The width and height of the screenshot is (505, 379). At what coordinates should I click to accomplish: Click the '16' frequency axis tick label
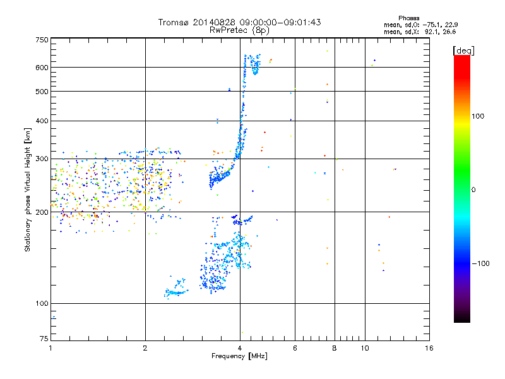tap(429, 348)
